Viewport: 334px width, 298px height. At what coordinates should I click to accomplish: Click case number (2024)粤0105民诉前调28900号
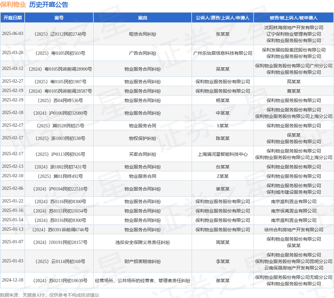[x=60, y=69]
